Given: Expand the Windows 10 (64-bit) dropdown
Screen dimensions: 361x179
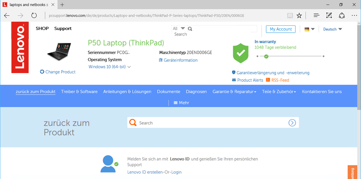Looking at the screenshot, I should click(x=110, y=67).
